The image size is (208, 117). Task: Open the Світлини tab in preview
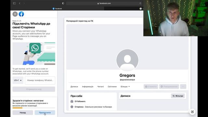(x=112, y=86)
